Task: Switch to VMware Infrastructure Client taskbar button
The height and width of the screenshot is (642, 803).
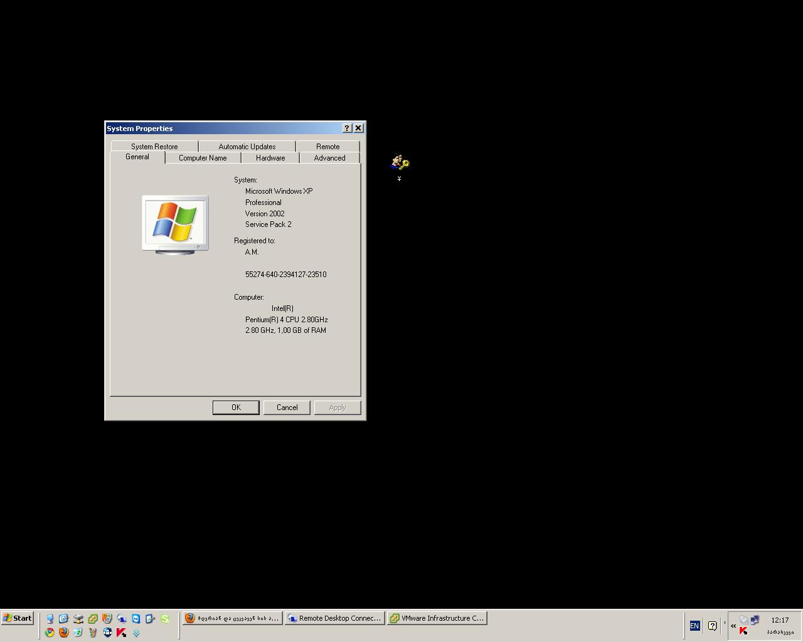Action: 437,618
